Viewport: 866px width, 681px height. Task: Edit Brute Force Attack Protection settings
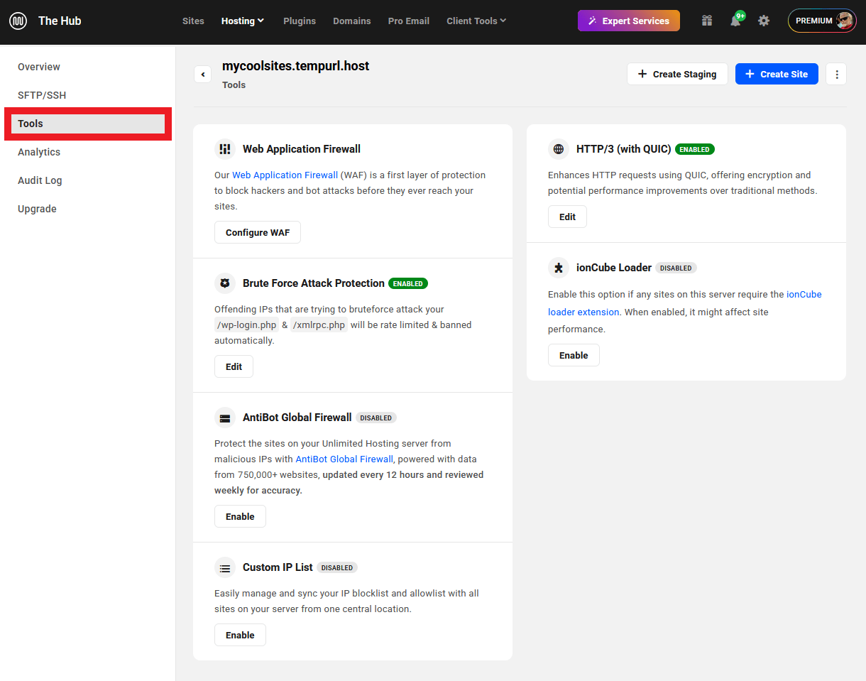click(x=234, y=366)
